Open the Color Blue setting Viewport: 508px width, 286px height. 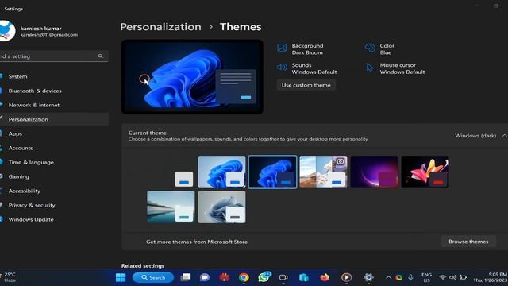379,49
